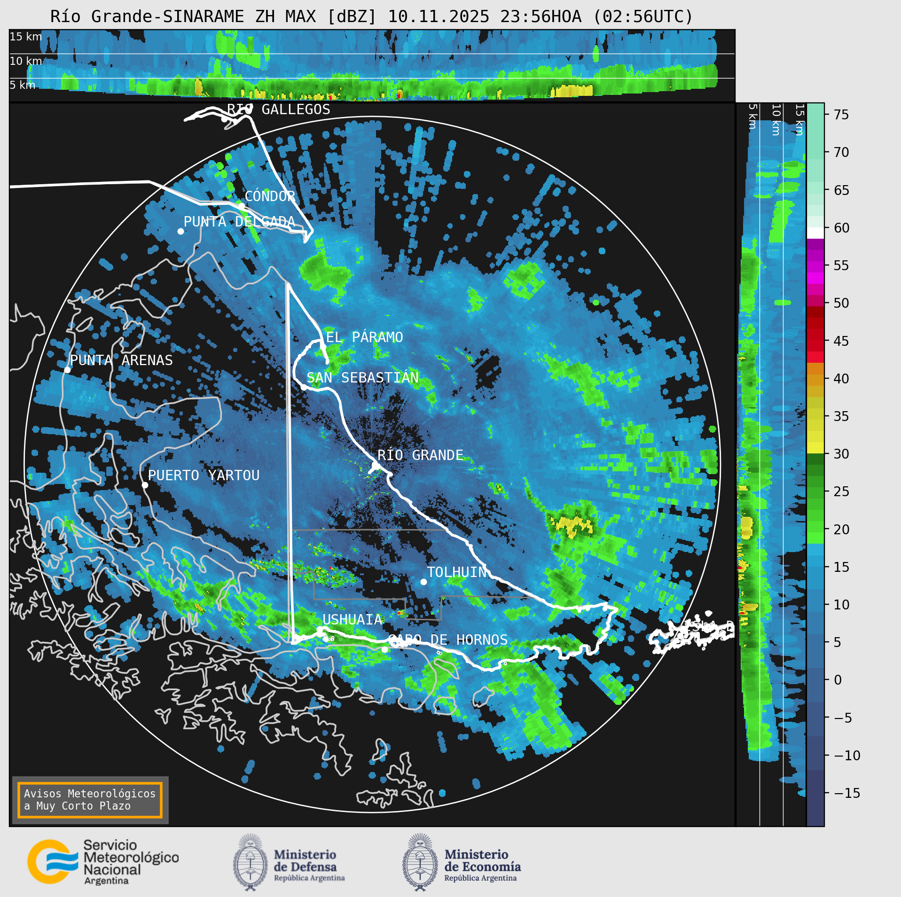
Task: Click the 10 km label in top cross-section
Action: tap(26, 61)
